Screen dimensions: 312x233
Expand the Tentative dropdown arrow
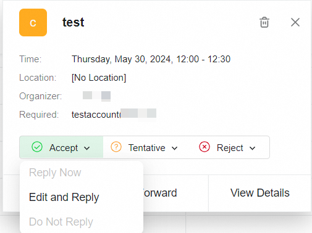[x=174, y=148]
